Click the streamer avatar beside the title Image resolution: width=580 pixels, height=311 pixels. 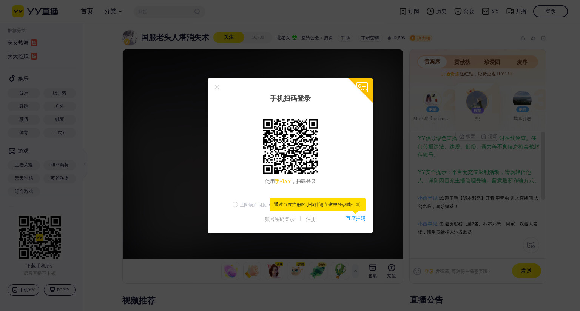[130, 38]
